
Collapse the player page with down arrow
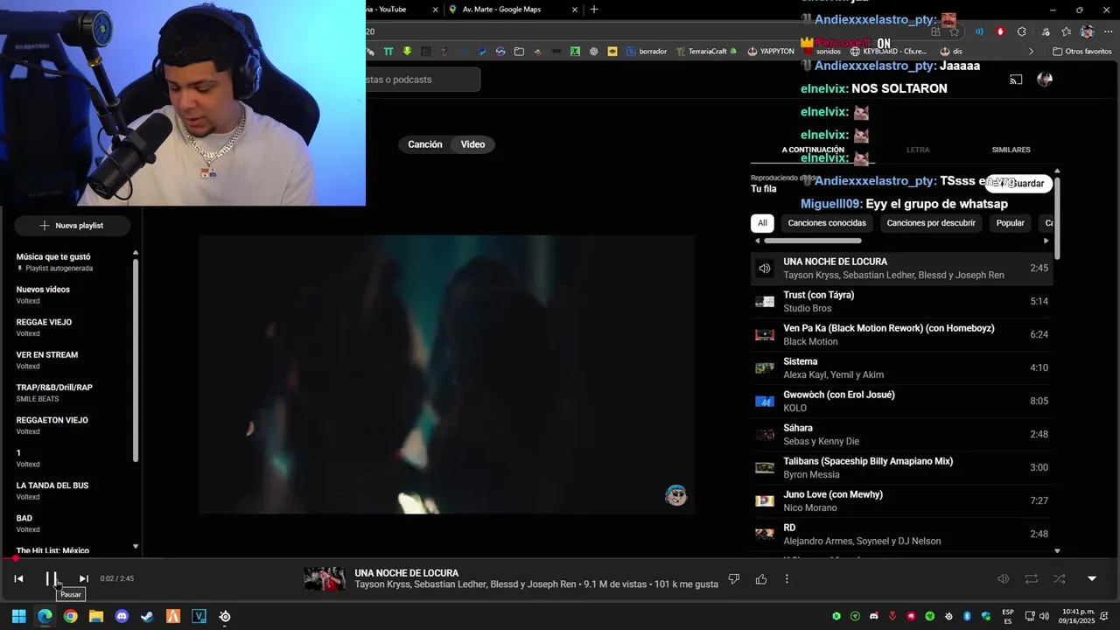tap(1092, 579)
